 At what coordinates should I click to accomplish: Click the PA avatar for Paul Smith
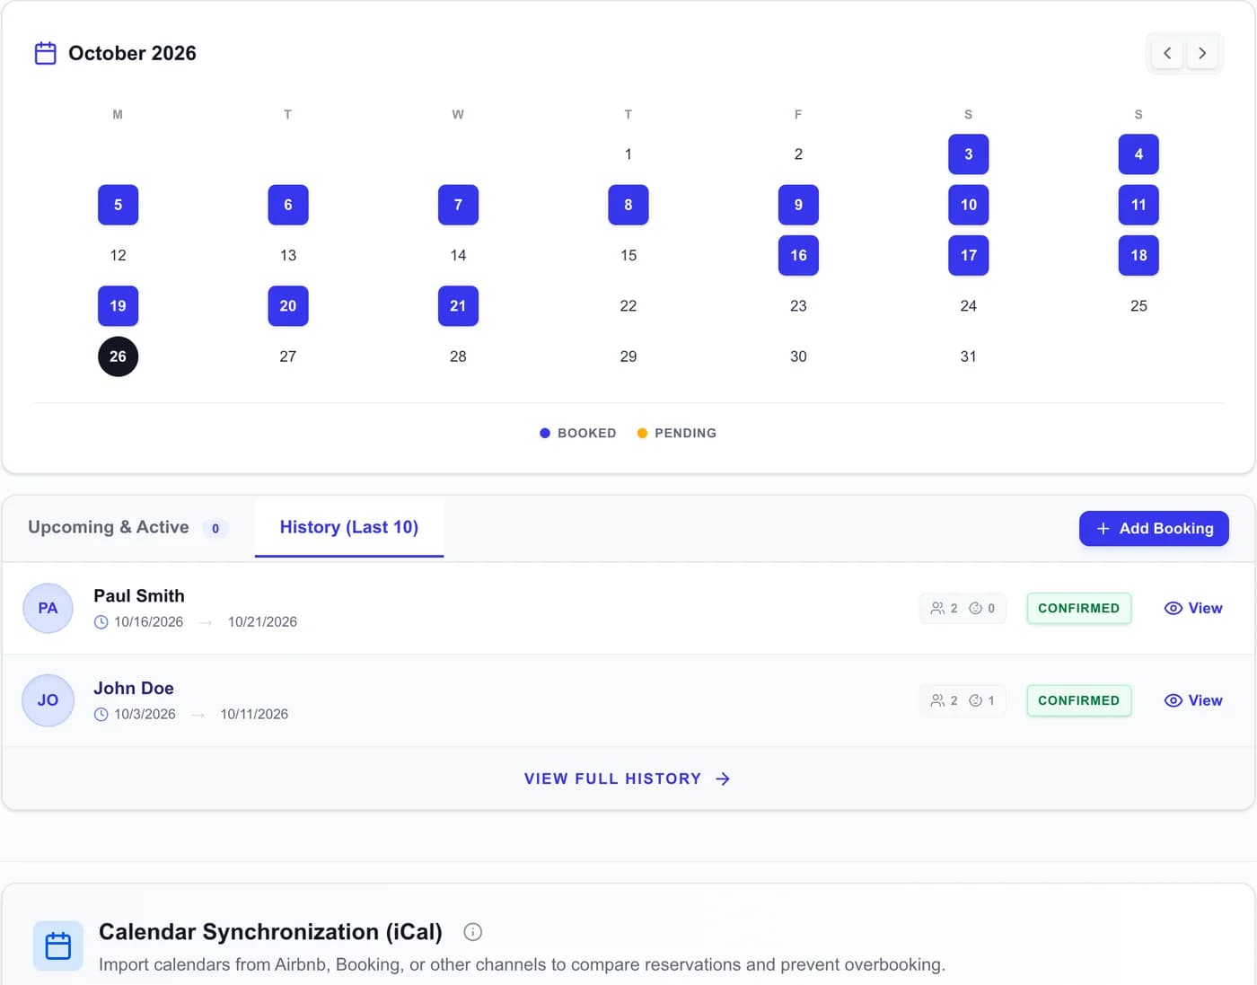[48, 608]
